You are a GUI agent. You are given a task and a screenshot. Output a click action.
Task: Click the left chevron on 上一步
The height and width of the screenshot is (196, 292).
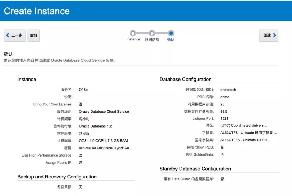click(x=8, y=35)
